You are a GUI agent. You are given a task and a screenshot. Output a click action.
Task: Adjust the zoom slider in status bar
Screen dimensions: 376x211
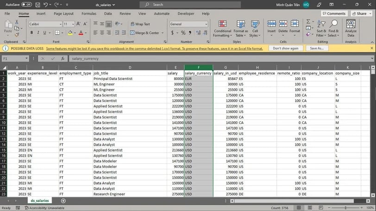coord(345,208)
